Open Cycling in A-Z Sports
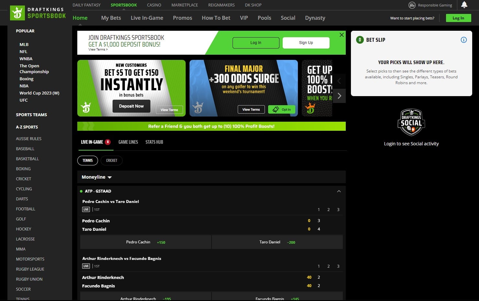Viewport: 479px width, 301px height. point(24,189)
